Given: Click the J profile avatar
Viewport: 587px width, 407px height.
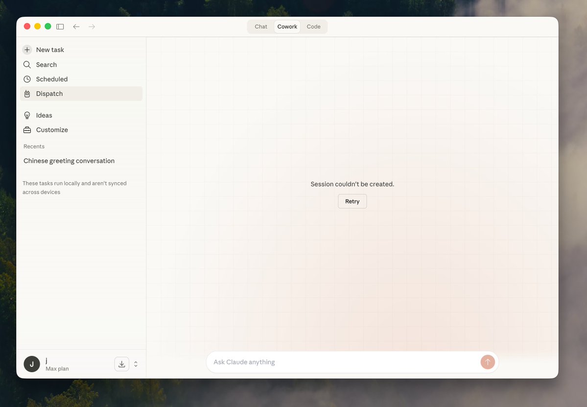Looking at the screenshot, I should 32,364.
